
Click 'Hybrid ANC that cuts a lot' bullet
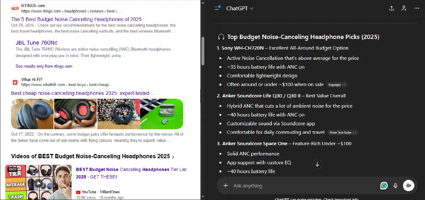tap(290, 106)
